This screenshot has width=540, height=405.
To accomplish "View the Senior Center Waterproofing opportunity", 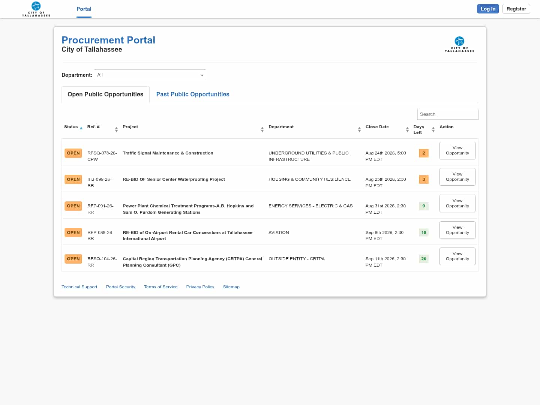I will (457, 177).
